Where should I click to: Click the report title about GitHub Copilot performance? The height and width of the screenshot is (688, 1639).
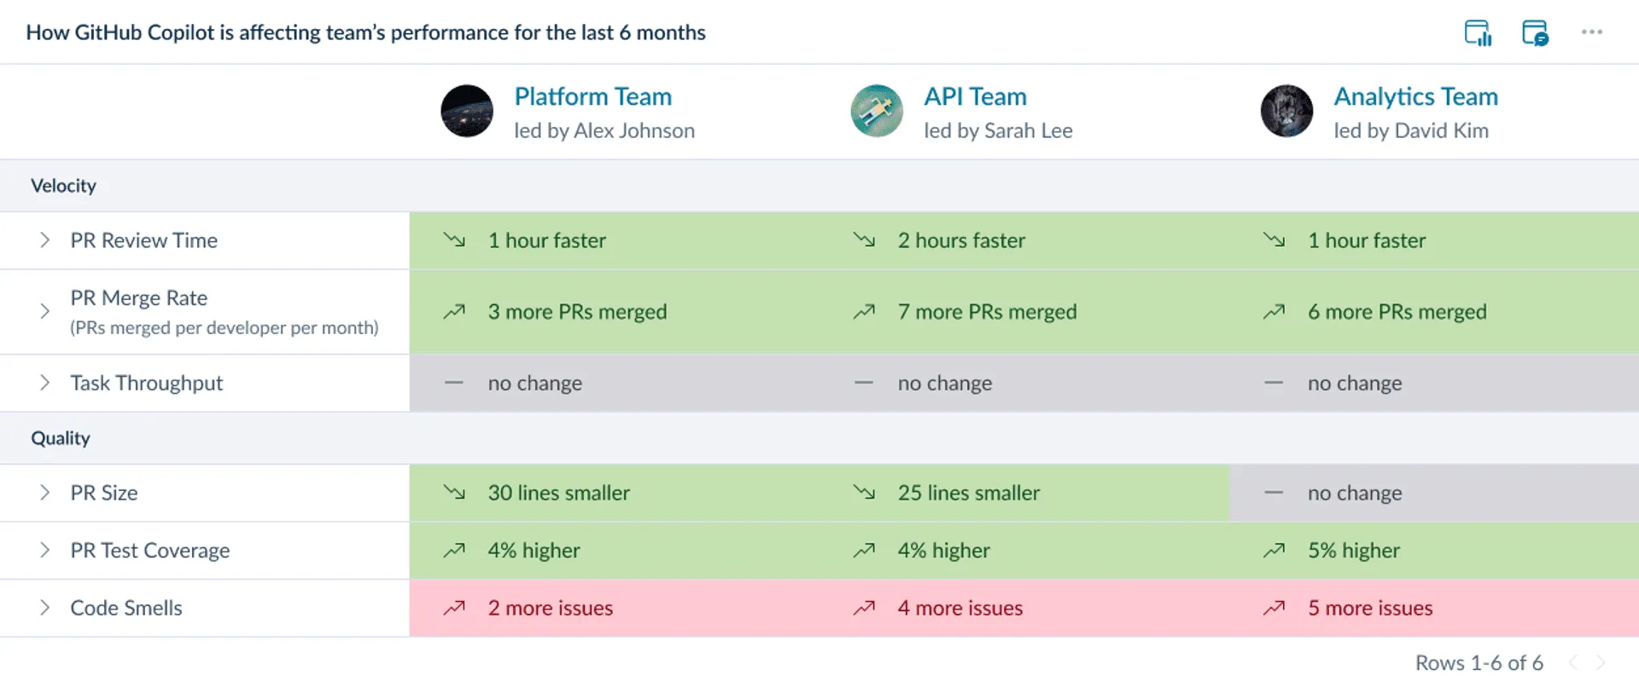367,32
